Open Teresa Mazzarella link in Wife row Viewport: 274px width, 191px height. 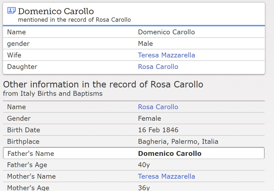coord(166,55)
